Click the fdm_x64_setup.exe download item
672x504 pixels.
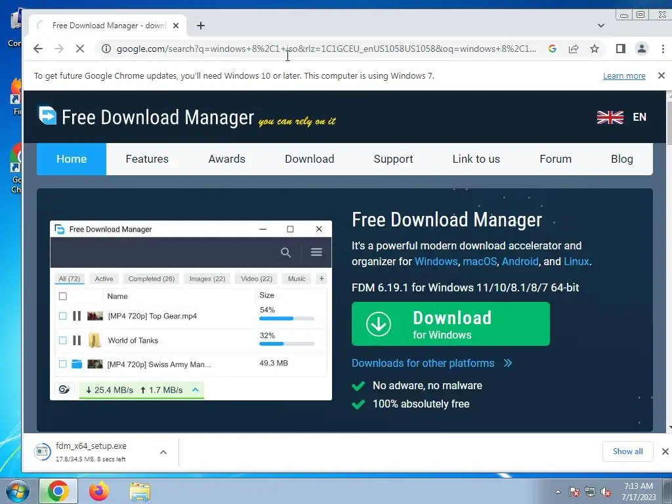pyautogui.click(x=91, y=451)
